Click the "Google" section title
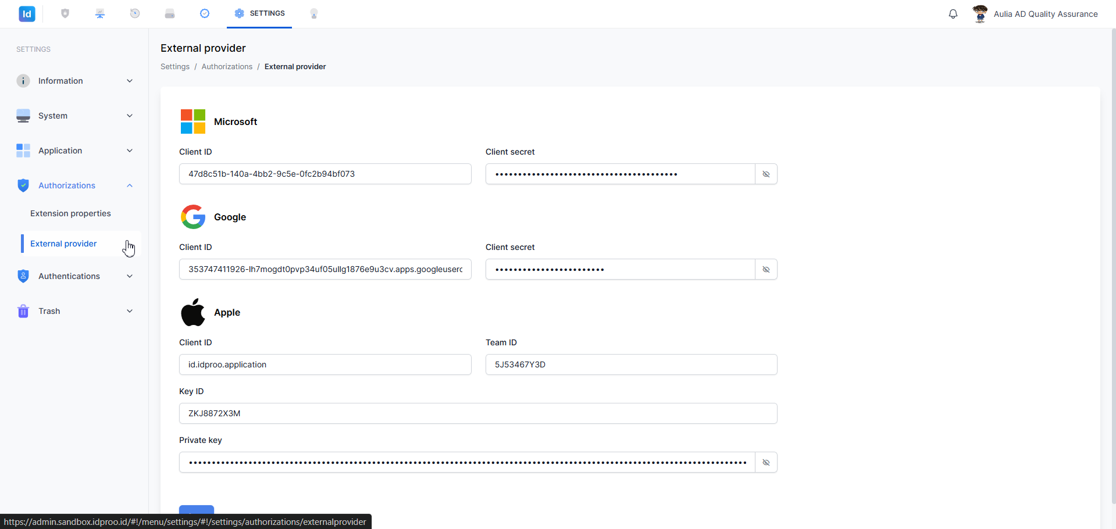1116x529 pixels. (230, 217)
